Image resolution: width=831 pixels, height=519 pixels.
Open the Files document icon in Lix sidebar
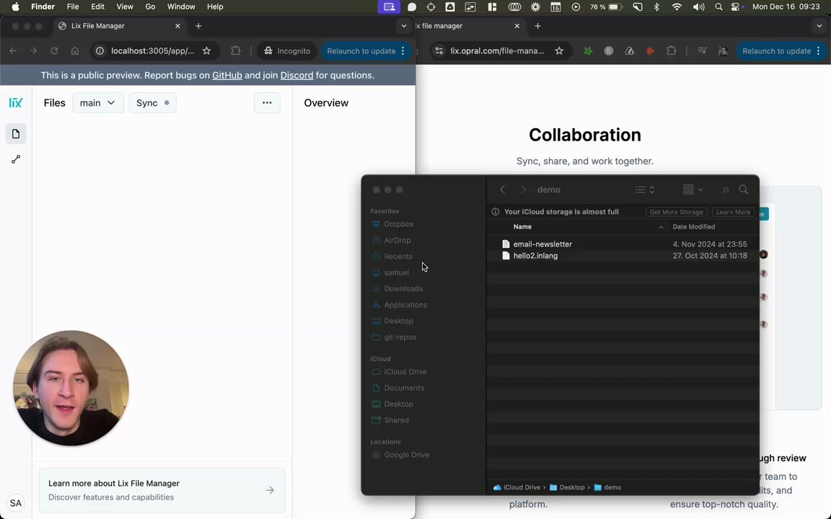(x=16, y=134)
